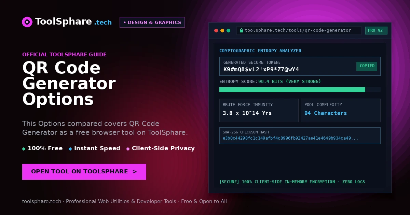This screenshot has width=410, height=215.
Task: Click the Generated Secure Token label
Action: pos(252,62)
